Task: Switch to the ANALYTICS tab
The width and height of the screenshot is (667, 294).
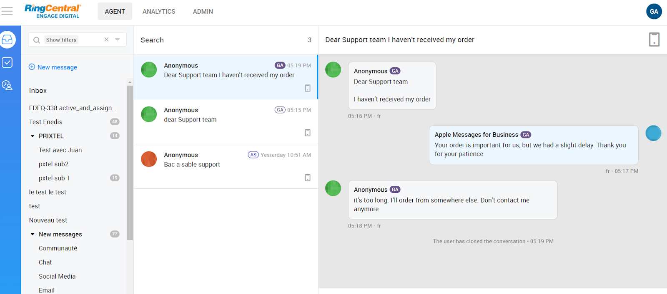Action: point(159,11)
